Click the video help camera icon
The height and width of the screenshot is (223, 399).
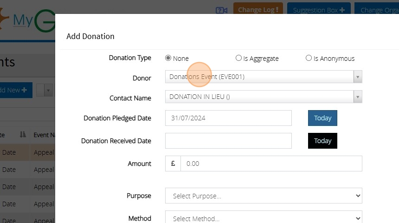point(221,10)
